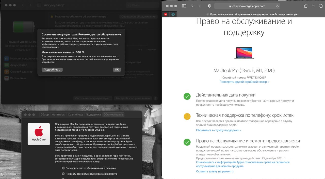The image size is (325, 179).
Task: Open the Safari share menu icon
Action: coord(306,6)
